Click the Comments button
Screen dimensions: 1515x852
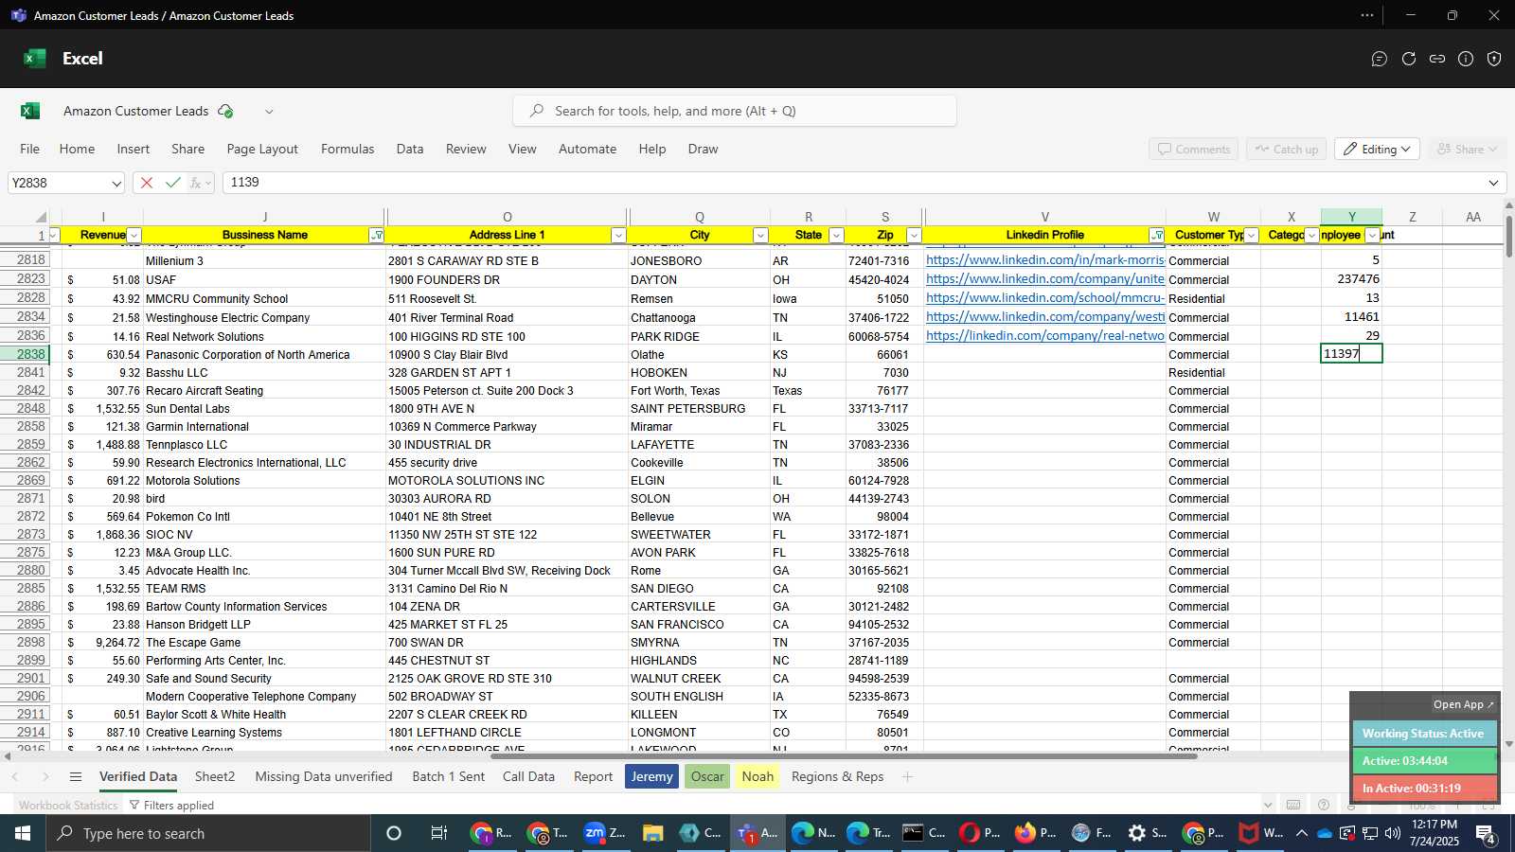coord(1193,150)
